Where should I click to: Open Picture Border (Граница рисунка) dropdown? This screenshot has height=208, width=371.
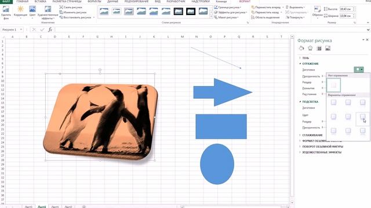(228, 8)
